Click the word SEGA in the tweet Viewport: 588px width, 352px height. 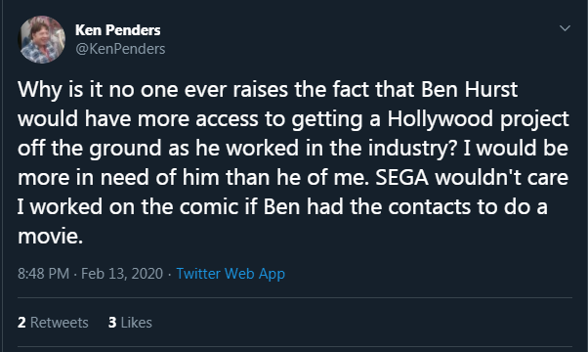(x=401, y=178)
